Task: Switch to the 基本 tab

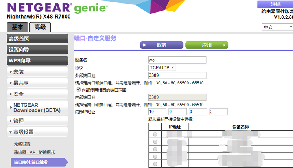Action: coord(17,27)
